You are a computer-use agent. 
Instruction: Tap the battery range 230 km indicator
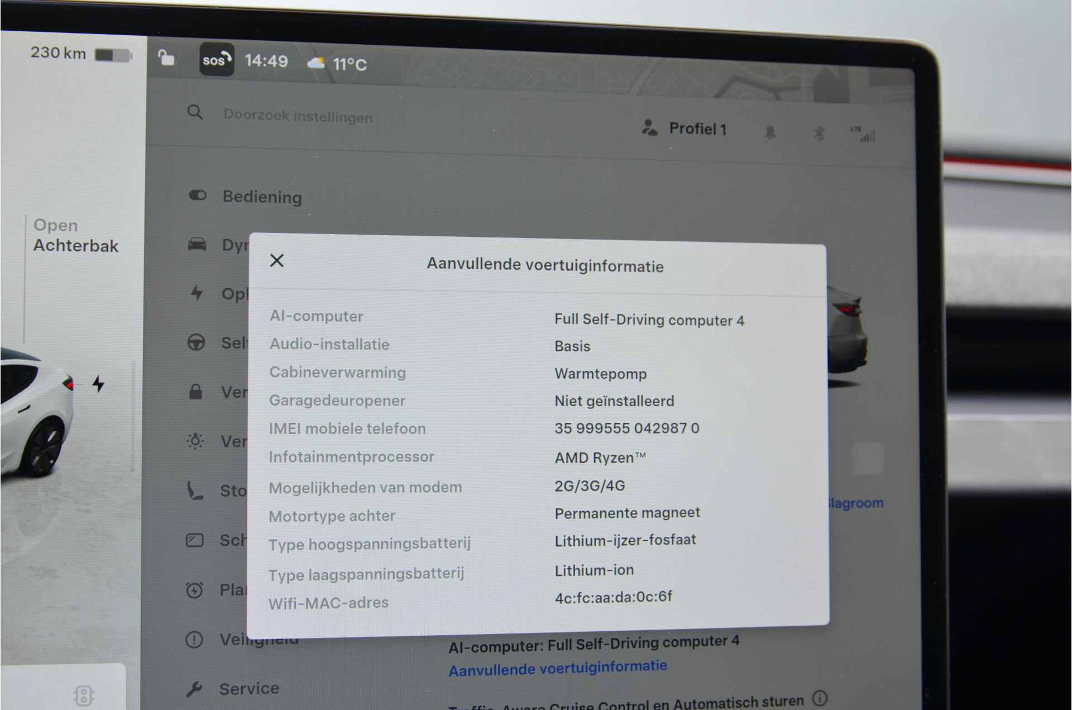[81, 54]
